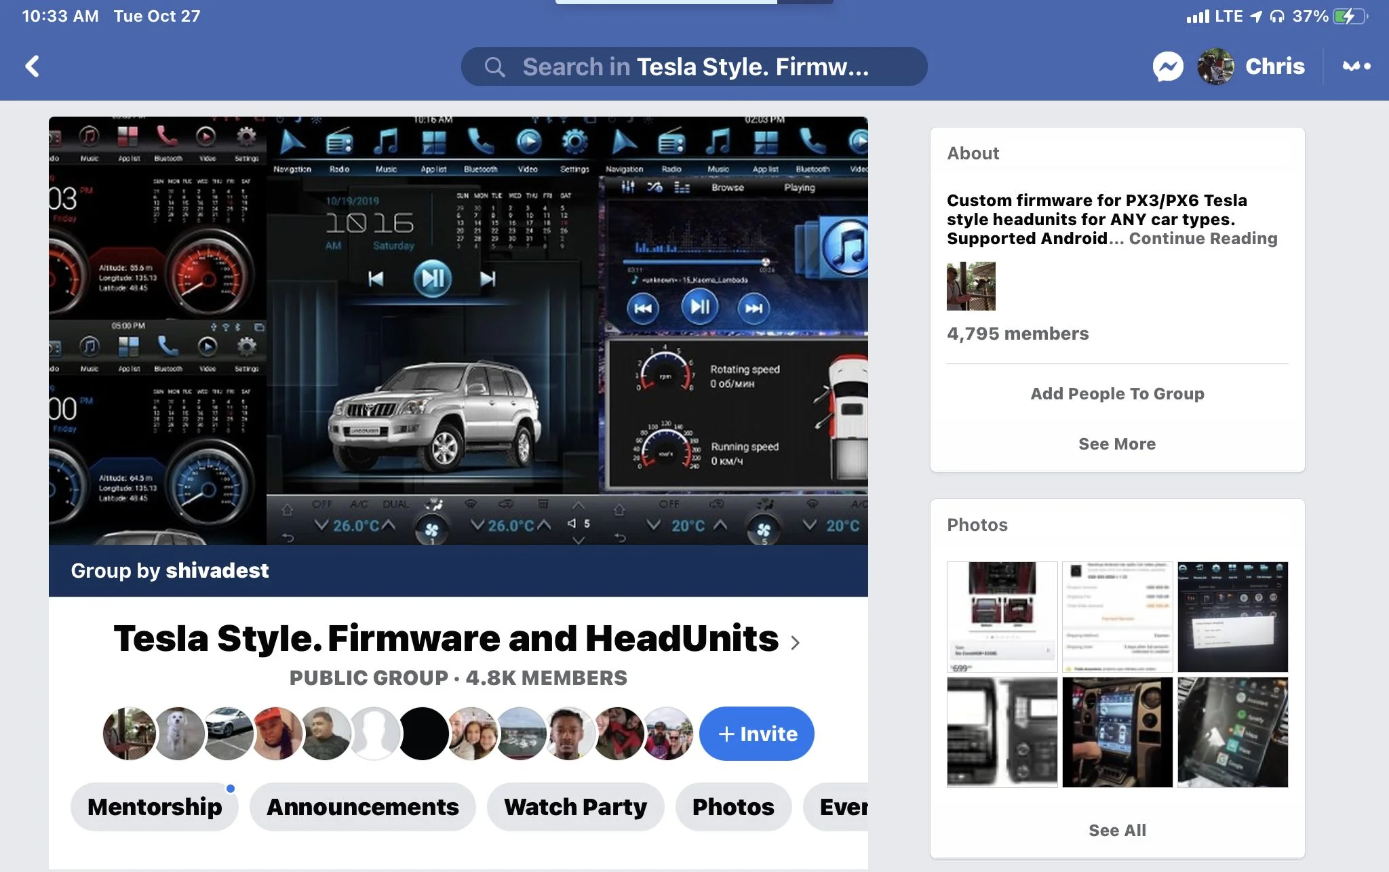Open red cap member avatar
1389x872 pixels.
tap(277, 734)
